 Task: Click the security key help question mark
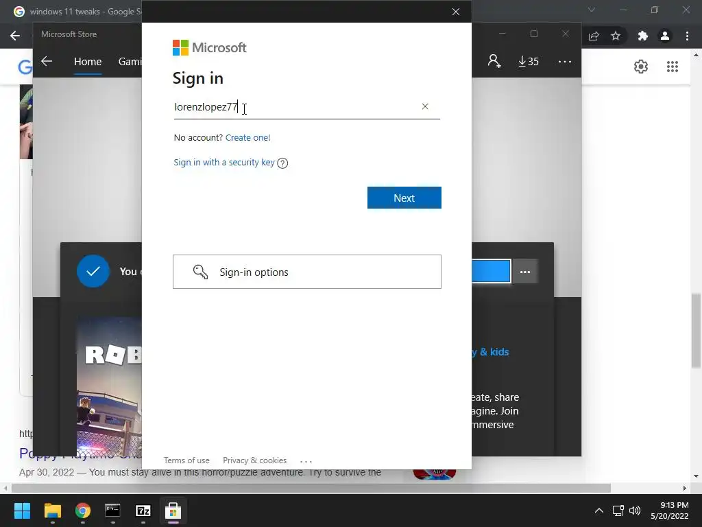pos(282,163)
